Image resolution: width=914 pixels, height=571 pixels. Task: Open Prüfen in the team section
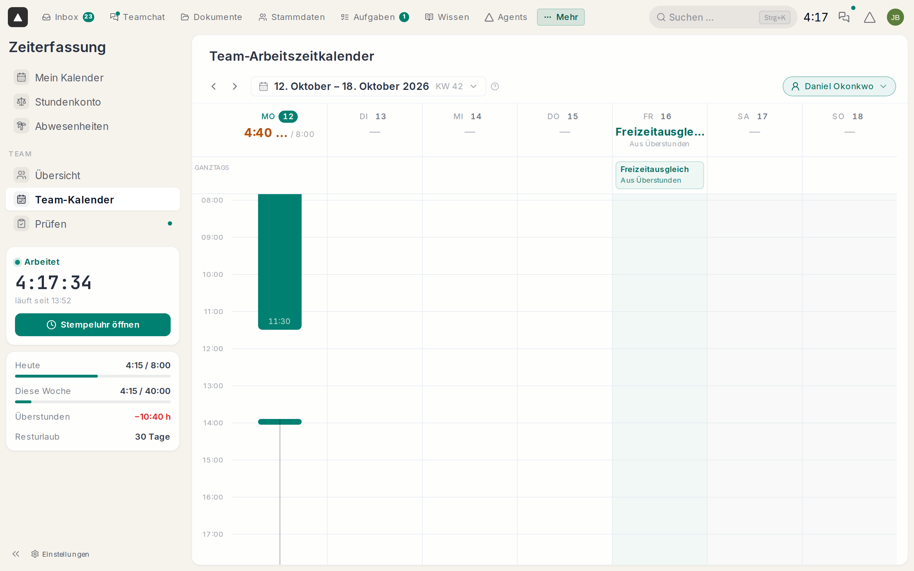[x=92, y=224]
